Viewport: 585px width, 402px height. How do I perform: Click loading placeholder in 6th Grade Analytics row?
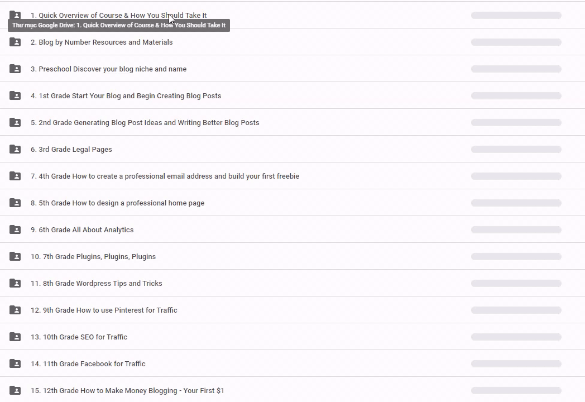tap(516, 229)
